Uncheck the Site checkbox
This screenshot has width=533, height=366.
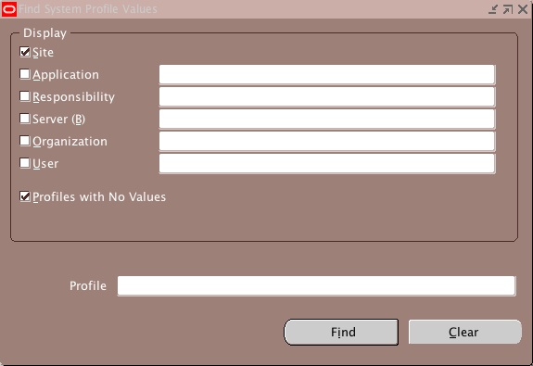[x=25, y=52]
